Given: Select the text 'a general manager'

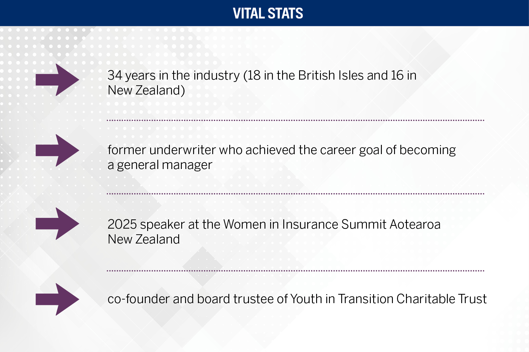Looking at the screenshot, I should tap(160, 165).
